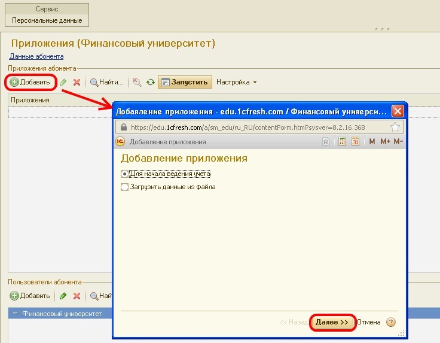Image resolution: width=440 pixels, height=343 pixels.
Task: Click the cancel search icon in applications toolbar
Action: pos(137,82)
